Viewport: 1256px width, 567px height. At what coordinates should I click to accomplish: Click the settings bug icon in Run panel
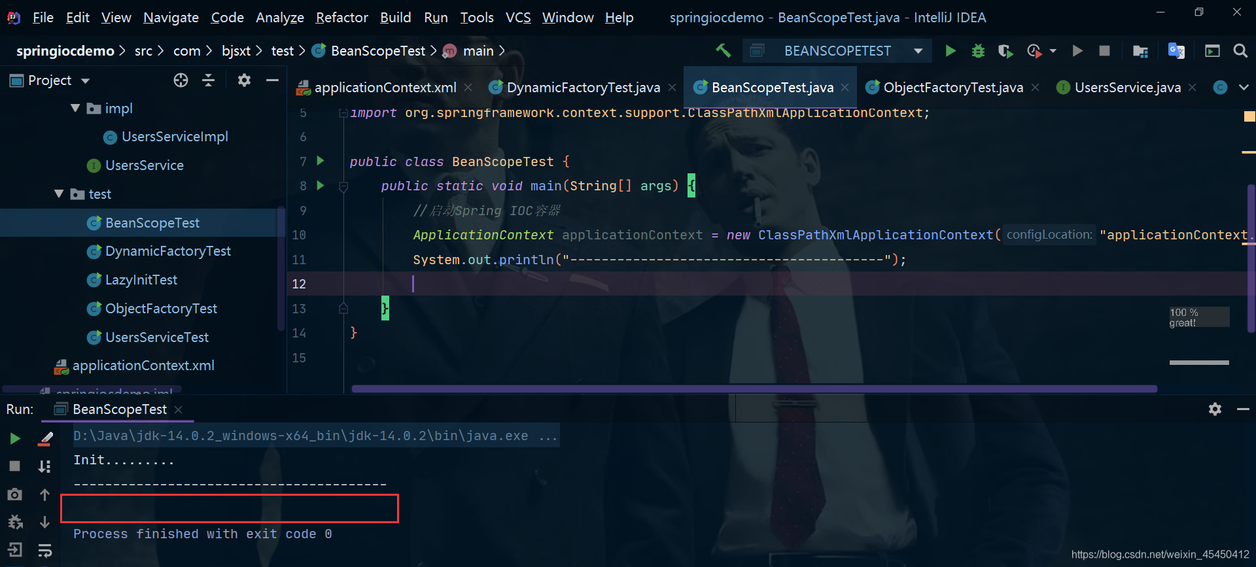(x=14, y=522)
